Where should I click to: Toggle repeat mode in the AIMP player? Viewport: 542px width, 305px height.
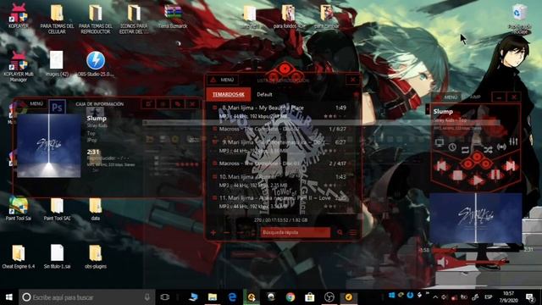(465, 150)
